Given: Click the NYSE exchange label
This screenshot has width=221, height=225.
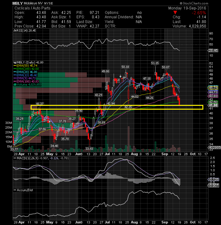Looking at the screenshot, I should 49,3.
